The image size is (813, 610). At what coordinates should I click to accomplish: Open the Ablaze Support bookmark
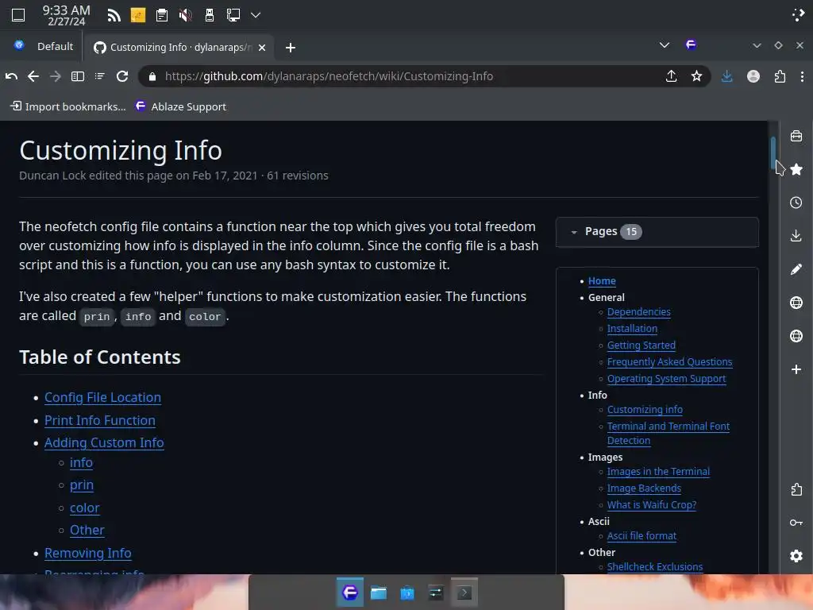click(x=180, y=106)
